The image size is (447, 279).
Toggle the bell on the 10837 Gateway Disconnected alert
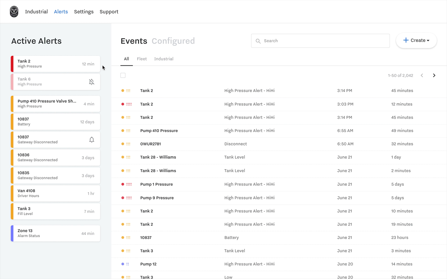pos(92,139)
